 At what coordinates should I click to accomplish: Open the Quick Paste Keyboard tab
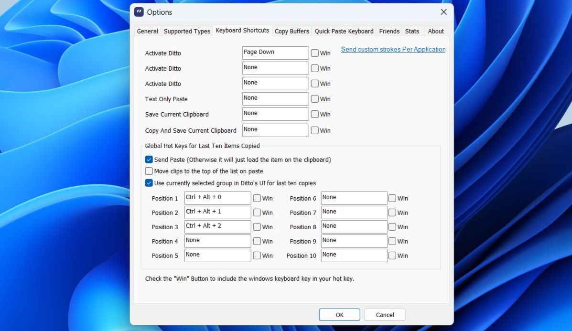click(344, 31)
